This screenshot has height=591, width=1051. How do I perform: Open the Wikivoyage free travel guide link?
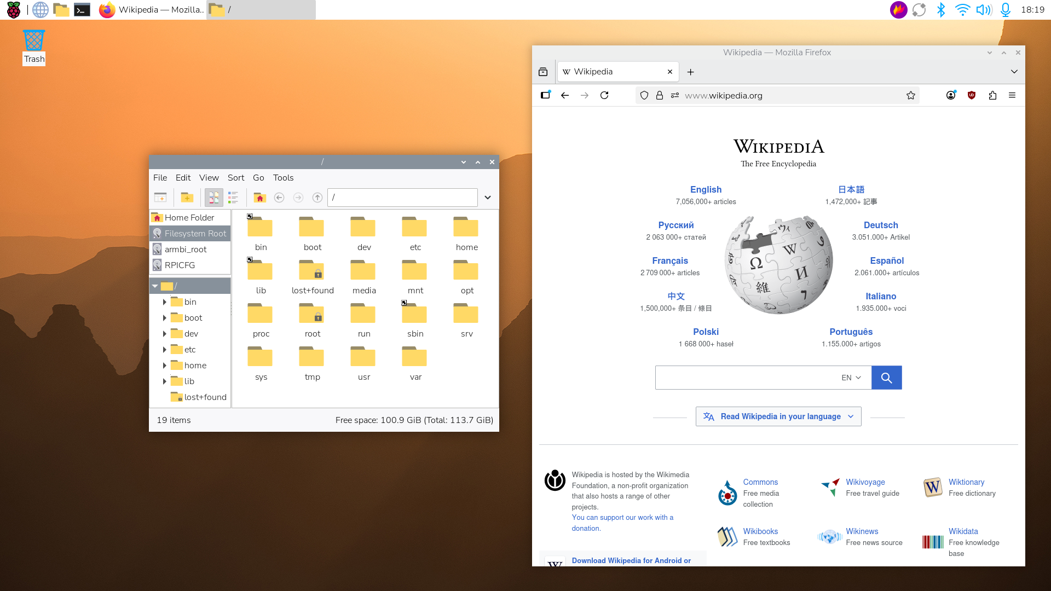(x=865, y=482)
